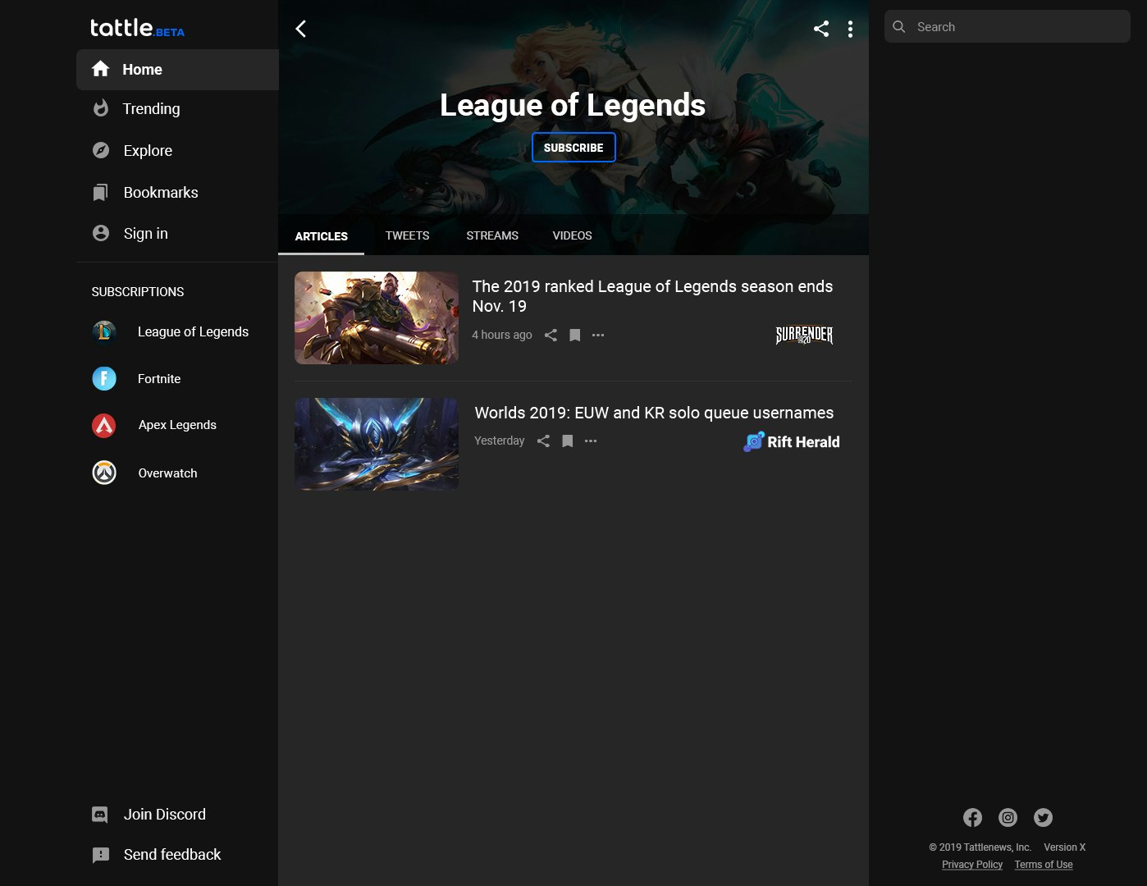Bookmark the ranked season ends article

point(575,335)
